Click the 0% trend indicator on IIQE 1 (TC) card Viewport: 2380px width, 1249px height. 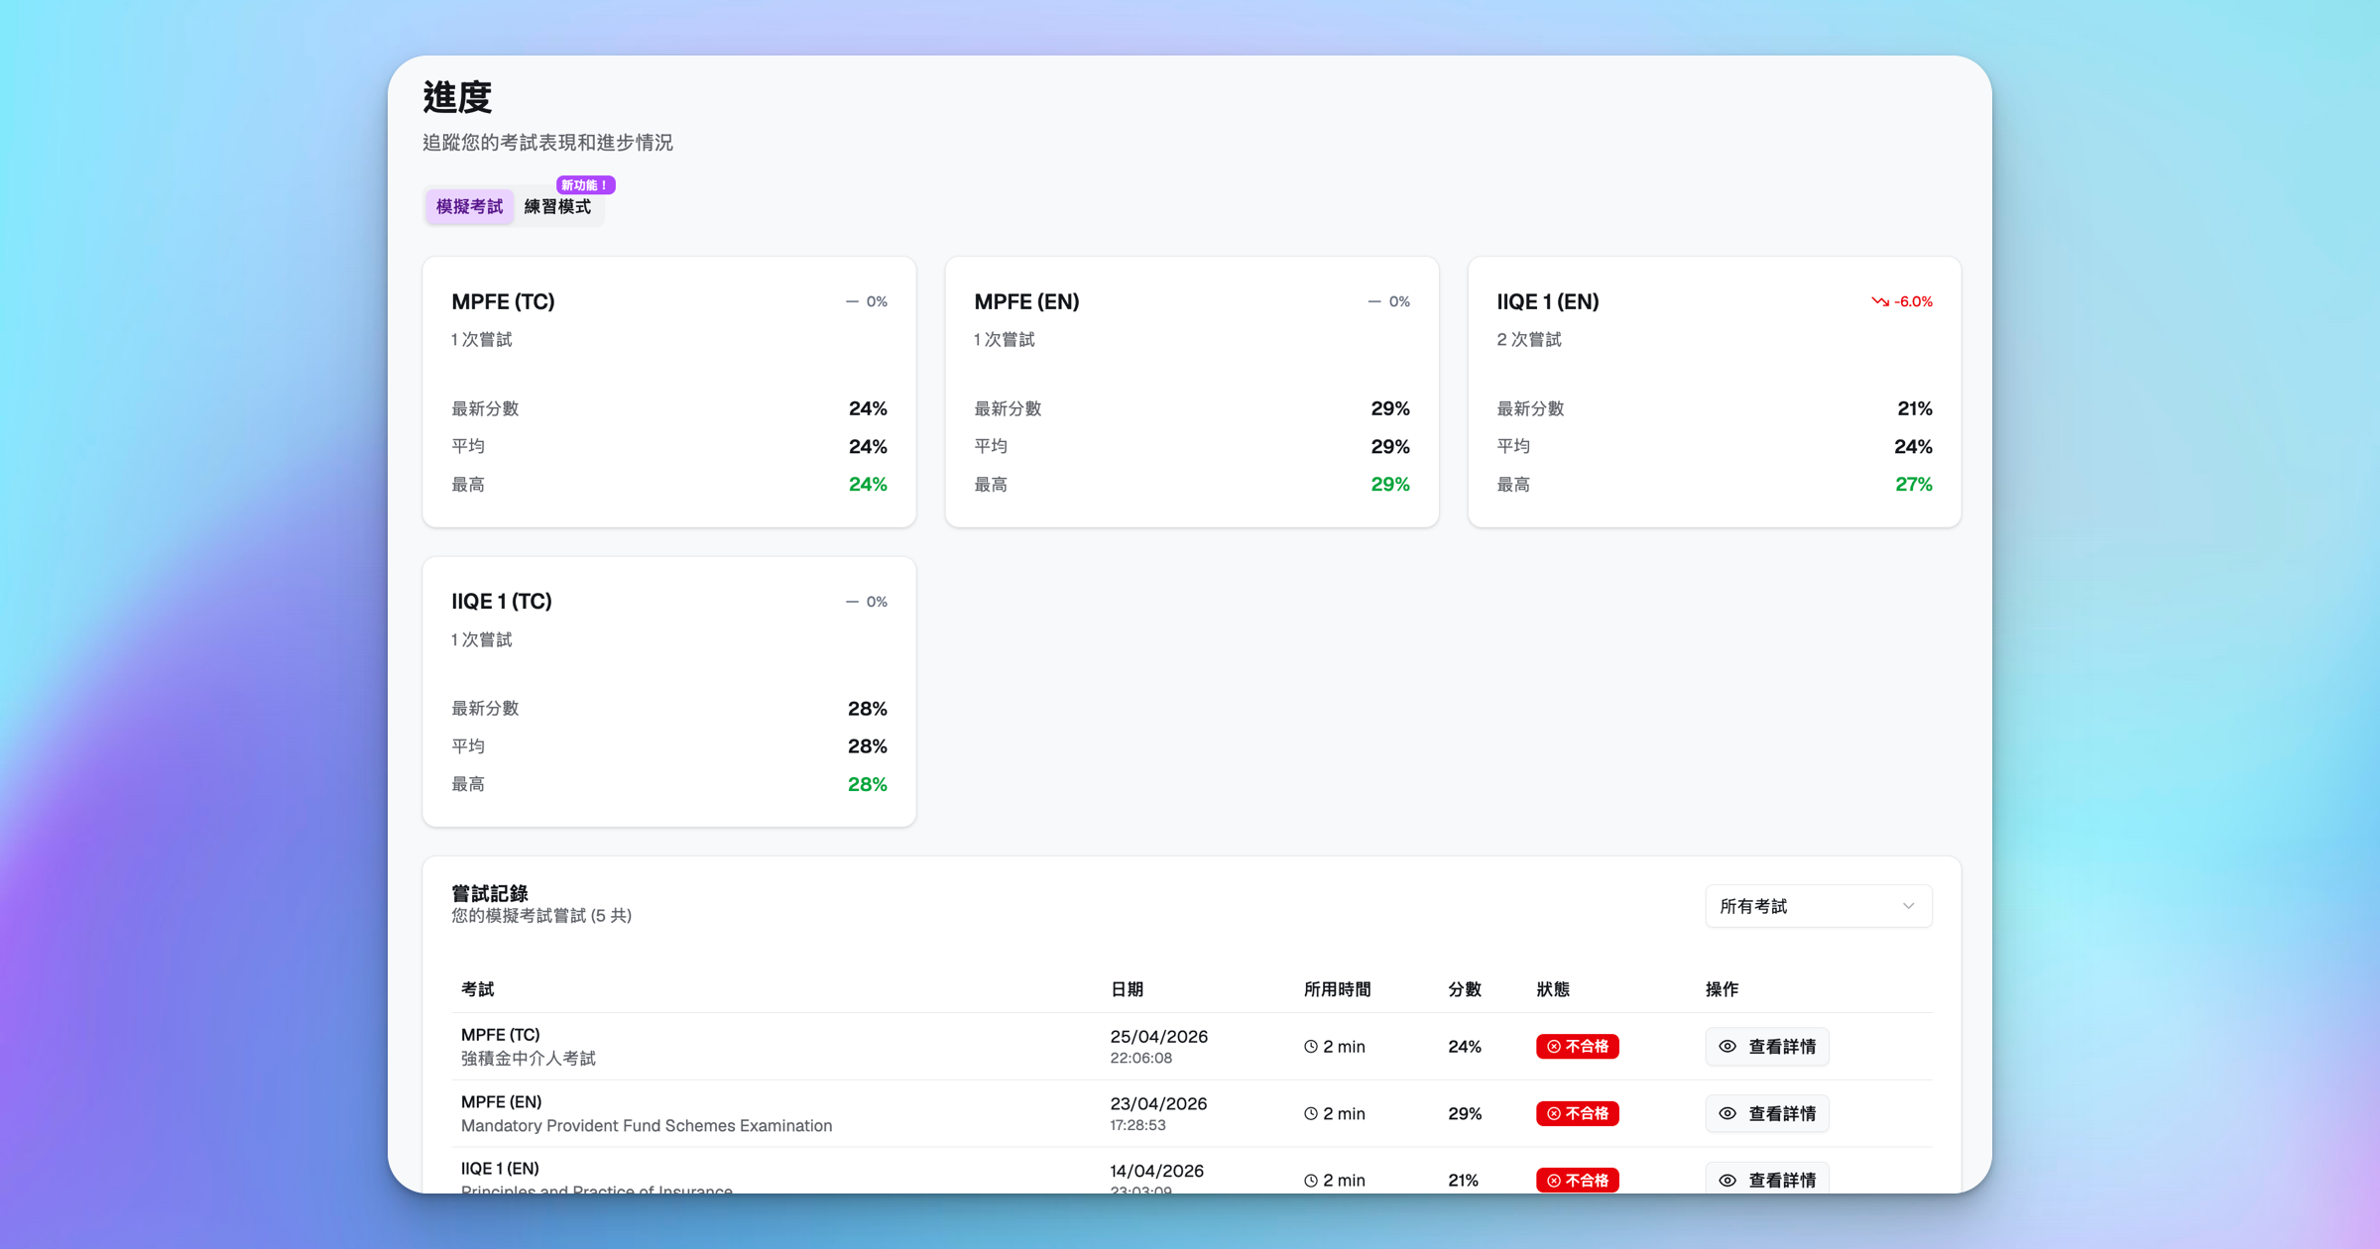coord(867,602)
